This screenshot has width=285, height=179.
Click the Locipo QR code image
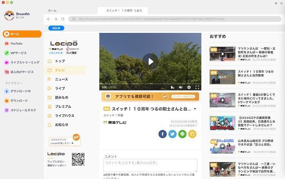78,159
